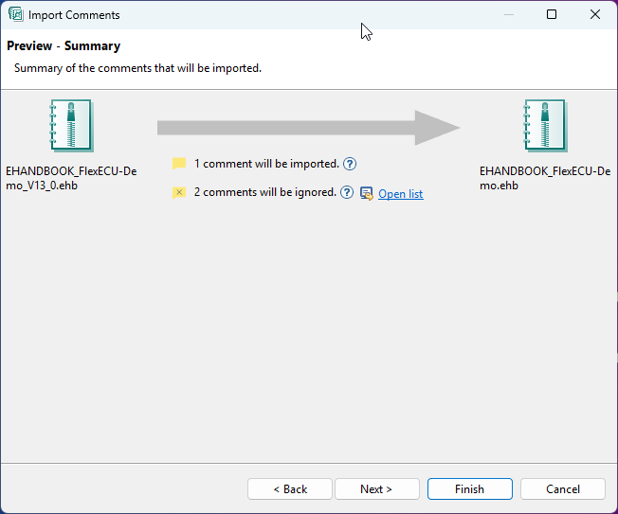Viewport: 618px width, 514px height.
Task: Select the source file name label EHANDBOOK_FlexECU-Demo_V13_0.ehb
Action: click(71, 178)
